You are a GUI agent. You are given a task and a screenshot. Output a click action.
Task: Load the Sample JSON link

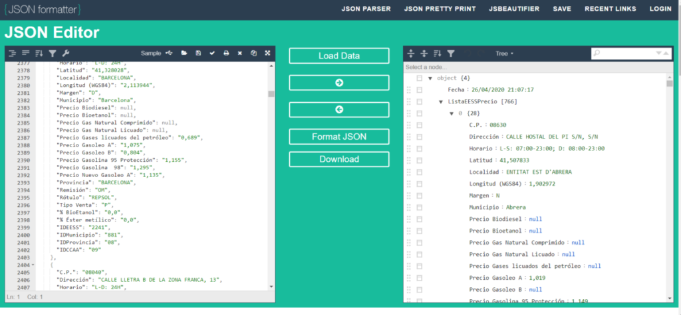(x=151, y=53)
